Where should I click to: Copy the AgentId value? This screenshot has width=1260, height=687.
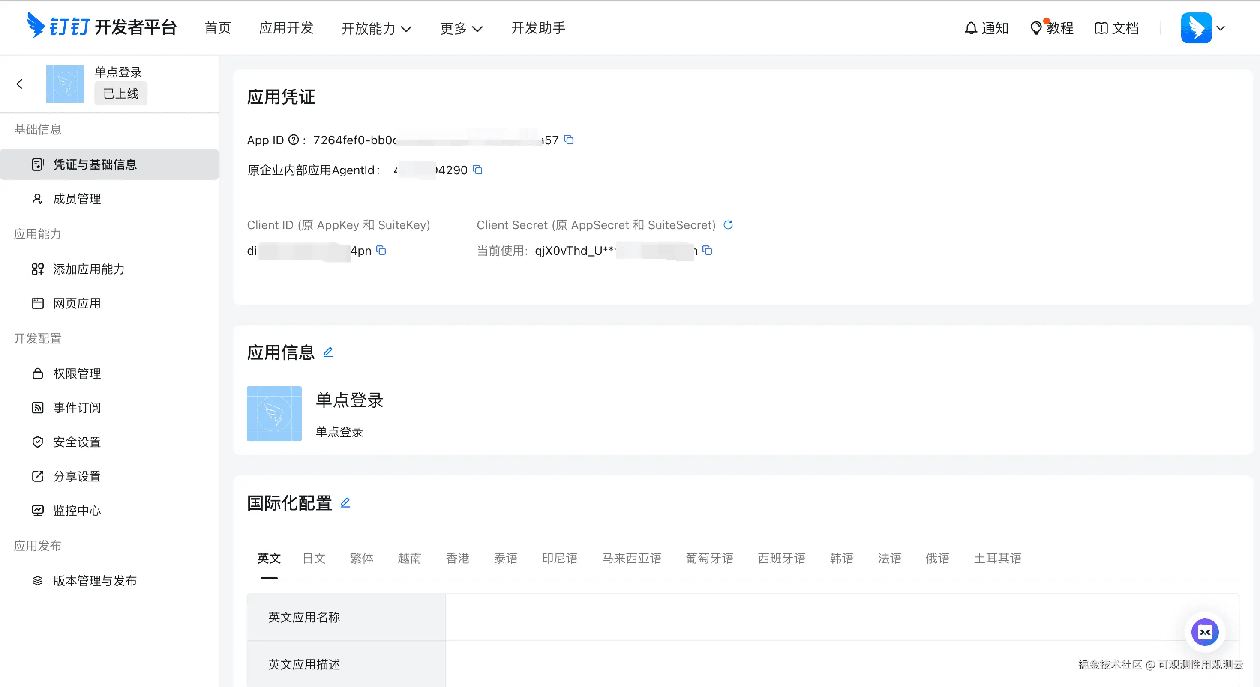click(x=478, y=170)
